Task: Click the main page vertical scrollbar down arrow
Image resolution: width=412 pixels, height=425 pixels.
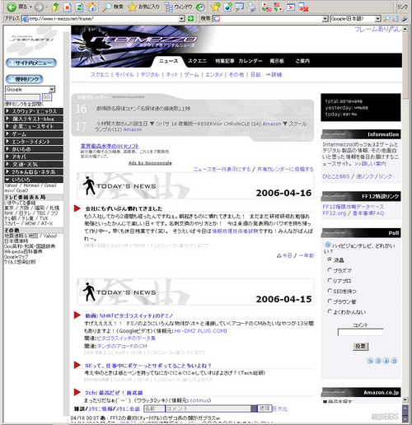Action: click(405, 399)
